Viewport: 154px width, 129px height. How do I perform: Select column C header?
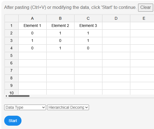[88, 18]
